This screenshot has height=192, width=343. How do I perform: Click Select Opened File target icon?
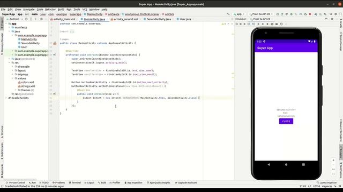point(26,19)
